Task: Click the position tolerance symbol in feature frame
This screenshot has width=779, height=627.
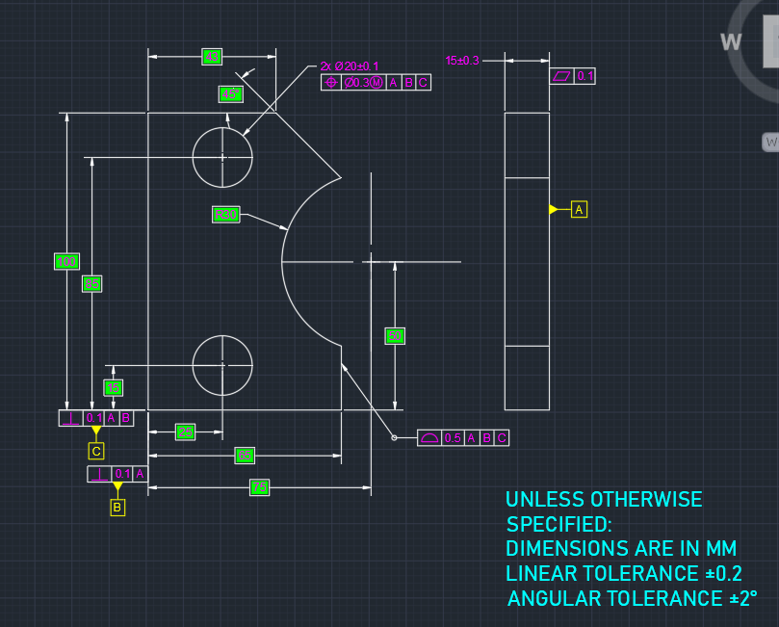Action: (331, 83)
